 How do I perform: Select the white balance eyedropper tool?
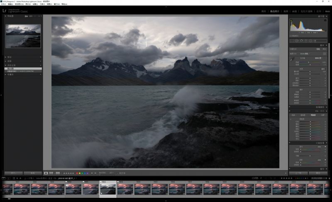(292, 59)
